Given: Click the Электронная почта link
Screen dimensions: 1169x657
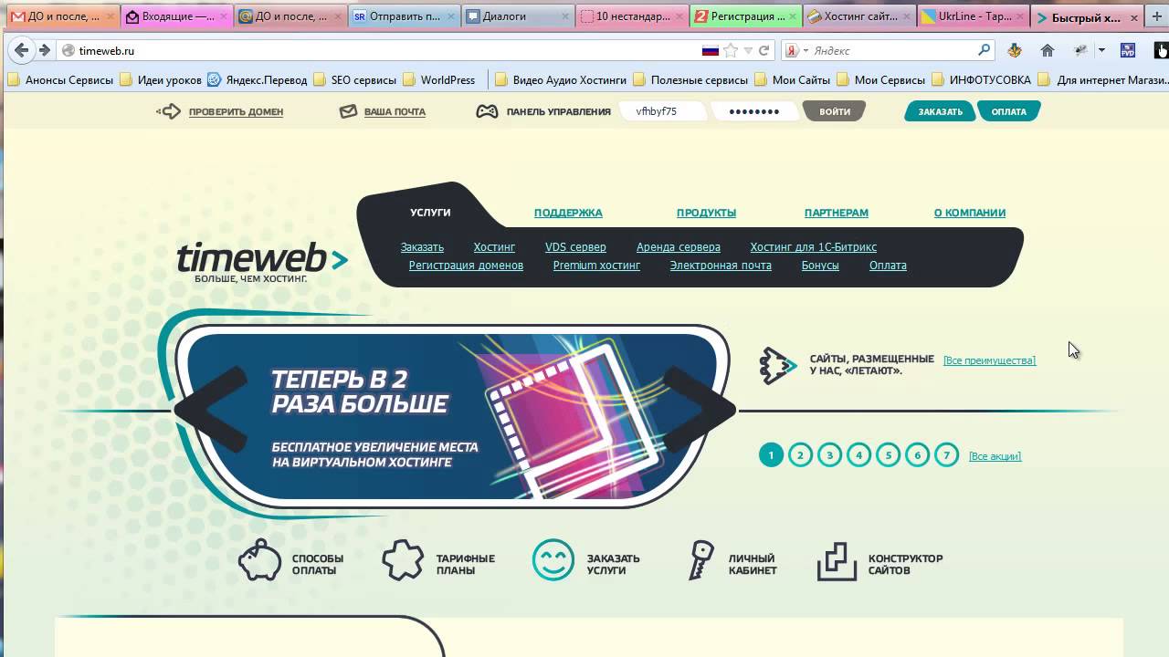Looking at the screenshot, I should (x=721, y=266).
